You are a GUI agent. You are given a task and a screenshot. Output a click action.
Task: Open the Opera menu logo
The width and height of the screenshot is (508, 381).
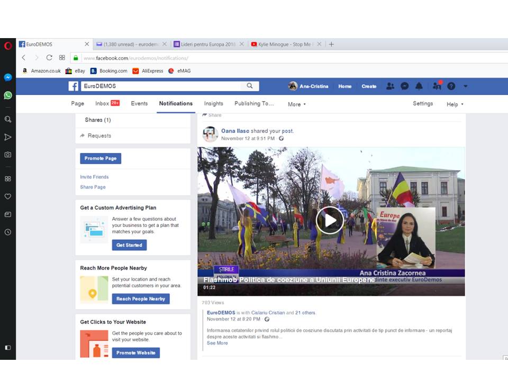(8, 46)
